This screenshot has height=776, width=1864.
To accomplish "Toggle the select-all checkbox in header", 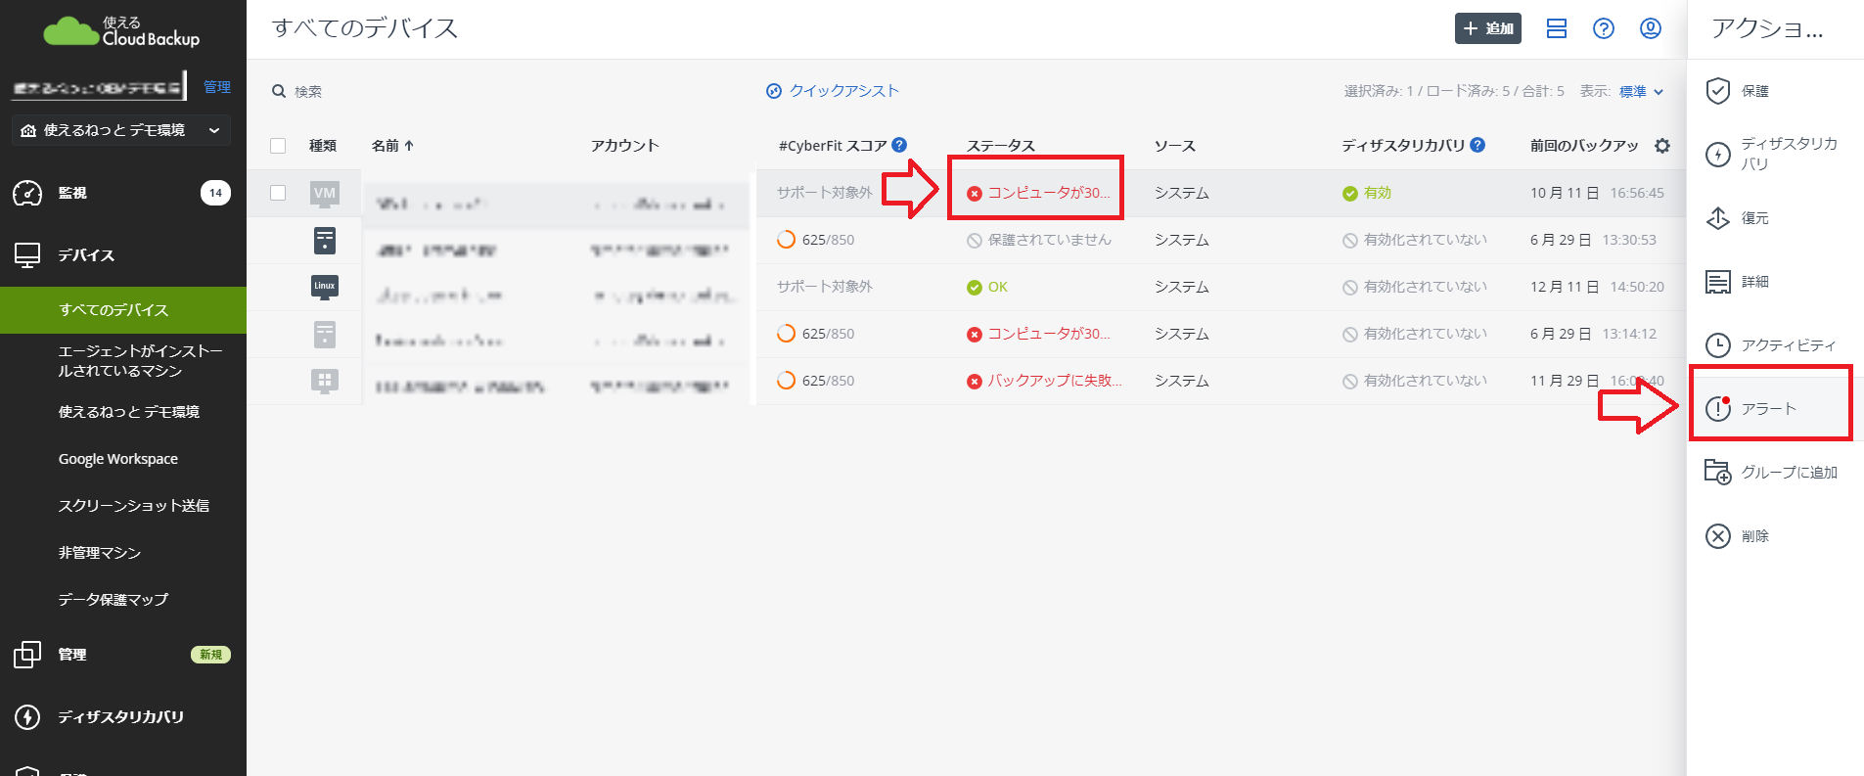I will pos(278,146).
